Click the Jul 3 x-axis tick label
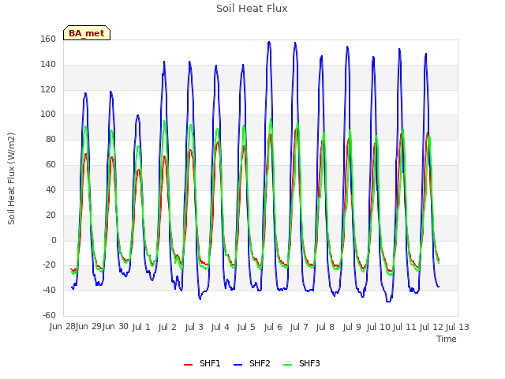 click(x=194, y=327)
